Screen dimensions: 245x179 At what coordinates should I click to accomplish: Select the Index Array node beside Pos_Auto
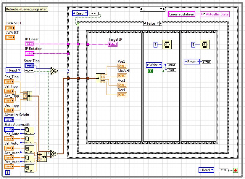(29, 140)
